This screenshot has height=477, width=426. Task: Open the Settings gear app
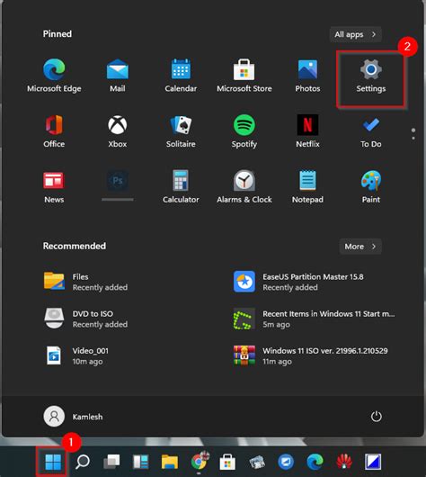point(370,76)
